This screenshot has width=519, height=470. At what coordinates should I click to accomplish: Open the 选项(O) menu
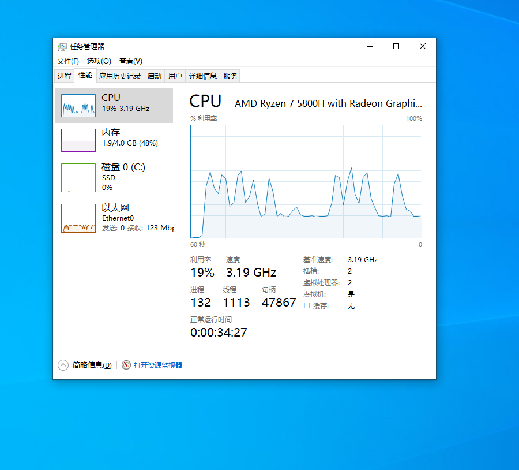pyautogui.click(x=99, y=61)
